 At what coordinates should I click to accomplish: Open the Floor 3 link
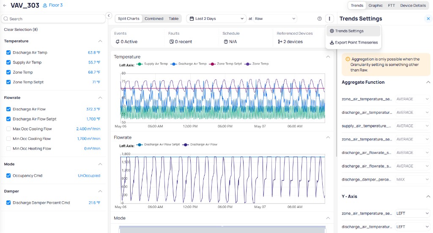click(56, 5)
